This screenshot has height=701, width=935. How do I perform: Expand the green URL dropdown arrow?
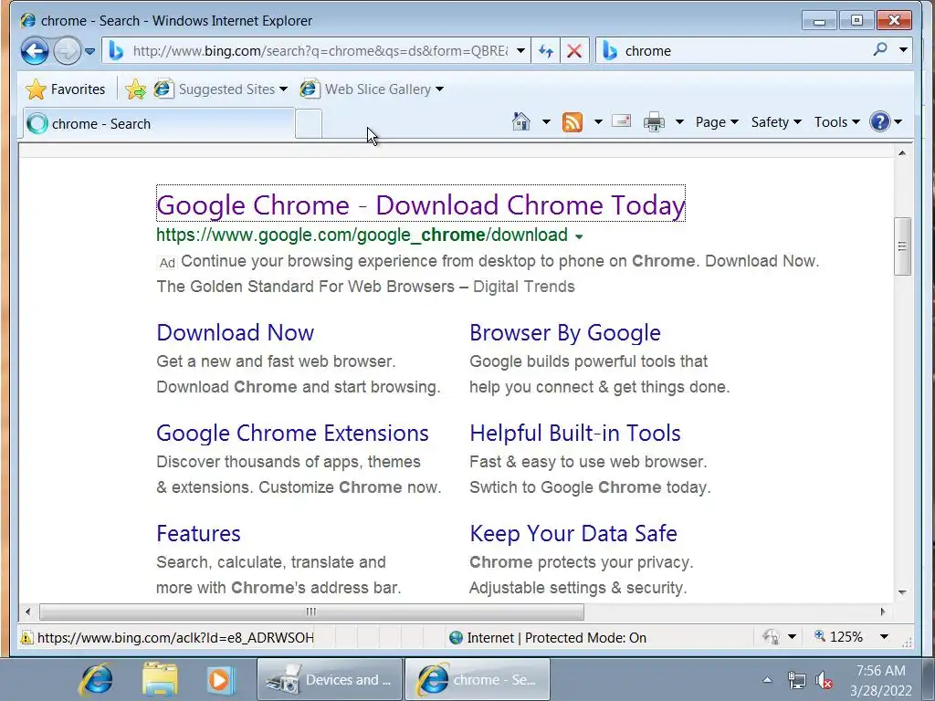coord(579,236)
